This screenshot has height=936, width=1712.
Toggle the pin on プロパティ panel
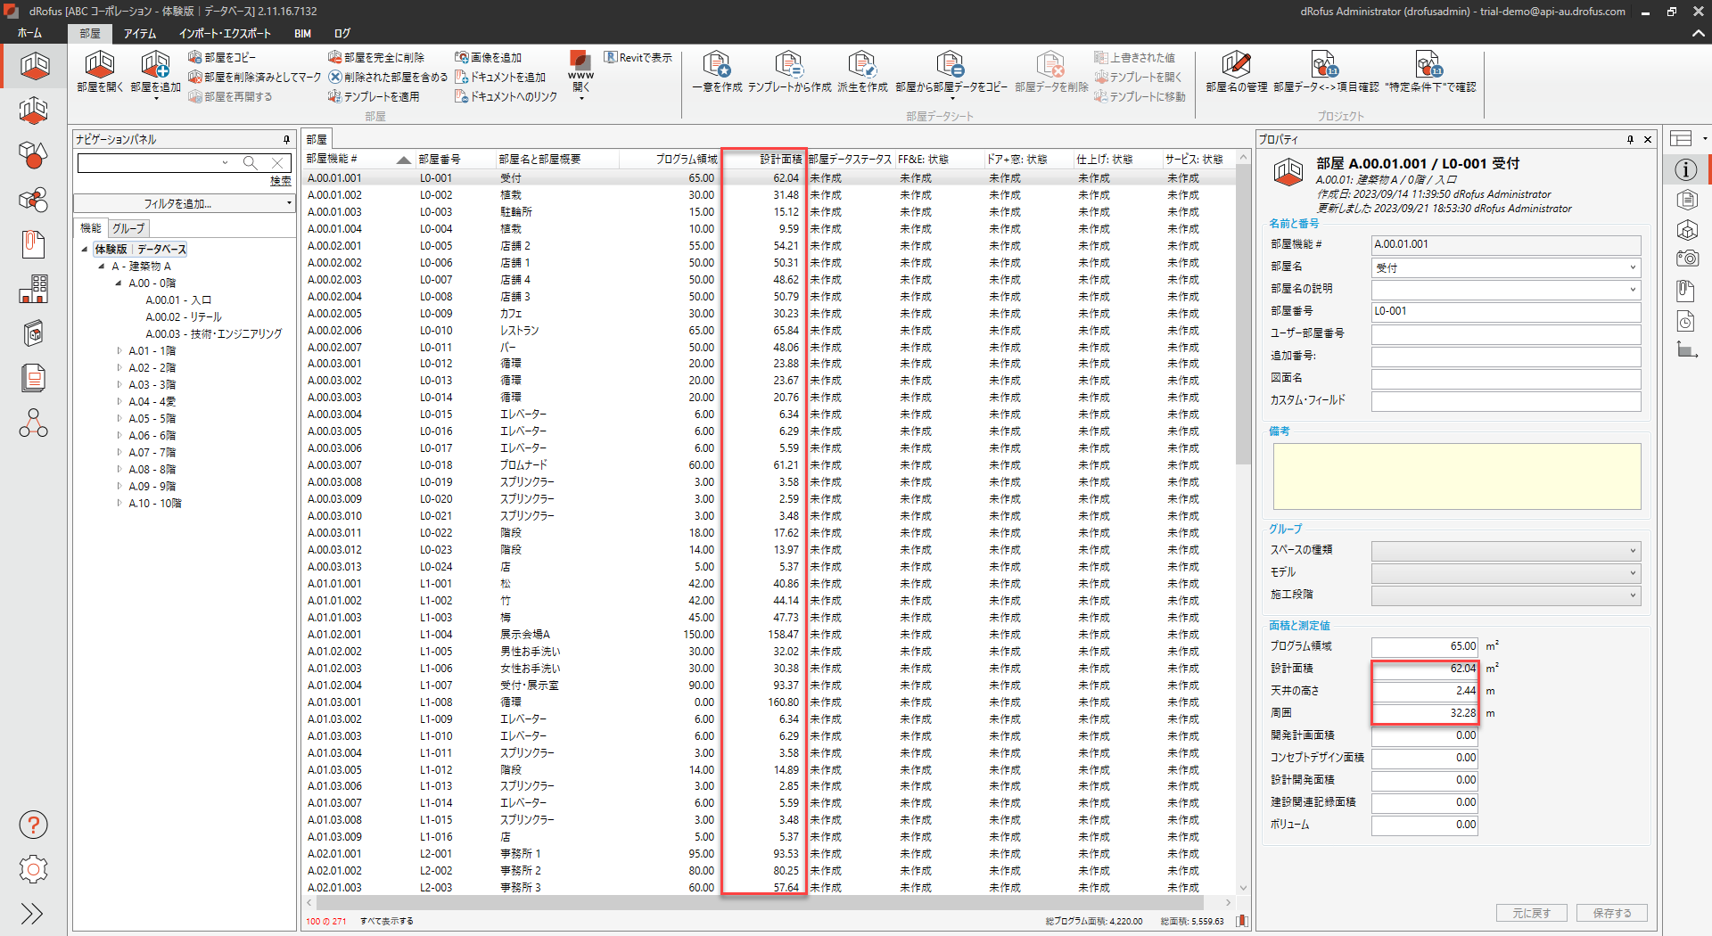pyautogui.click(x=1630, y=140)
